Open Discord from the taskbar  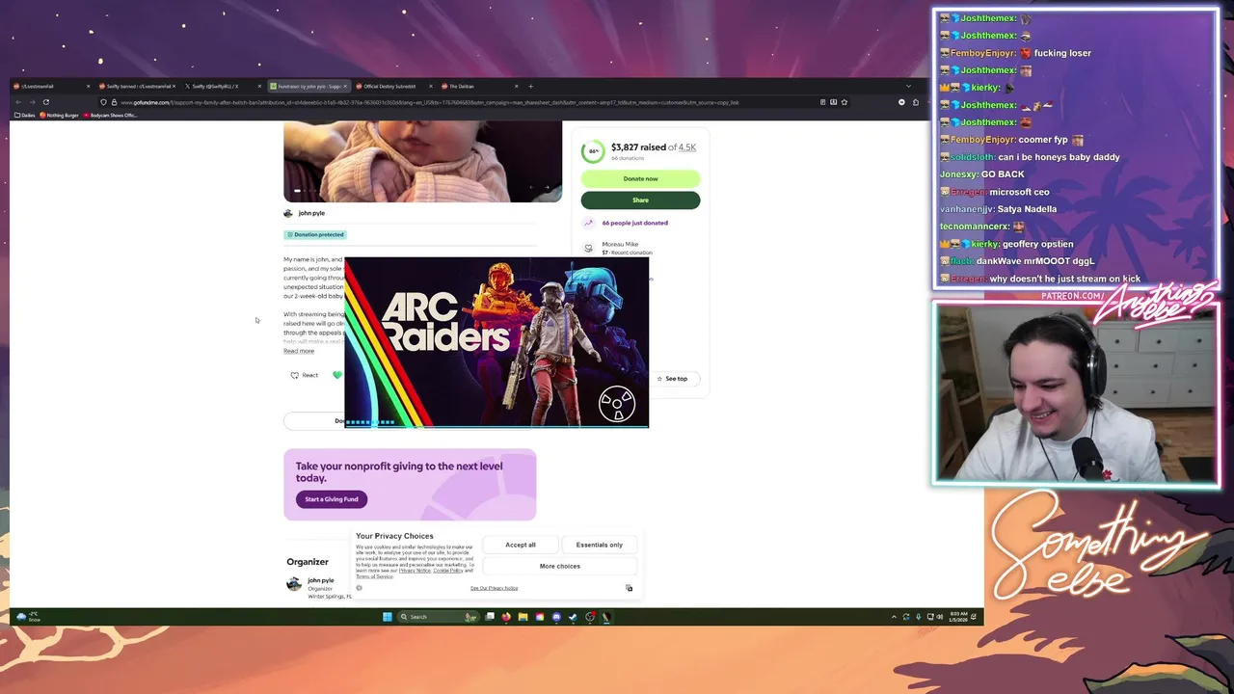point(556,617)
